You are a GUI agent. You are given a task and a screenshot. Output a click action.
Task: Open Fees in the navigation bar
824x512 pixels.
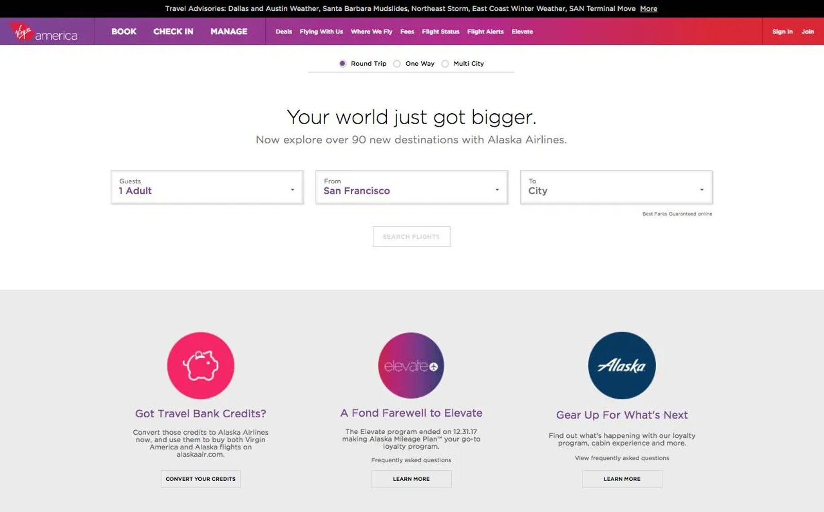pos(407,31)
